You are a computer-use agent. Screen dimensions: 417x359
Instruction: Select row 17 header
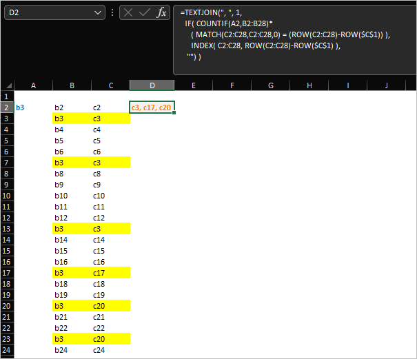coord(7,273)
